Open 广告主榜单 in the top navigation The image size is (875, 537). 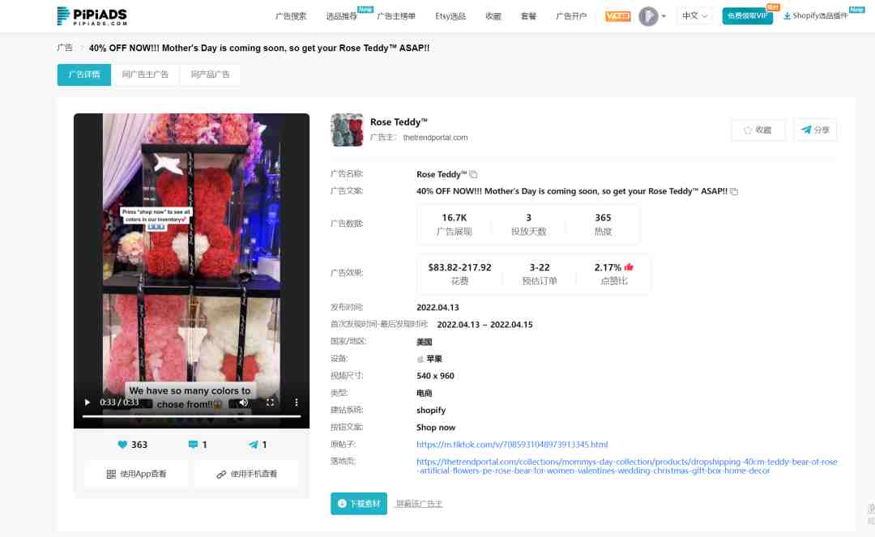coord(396,16)
